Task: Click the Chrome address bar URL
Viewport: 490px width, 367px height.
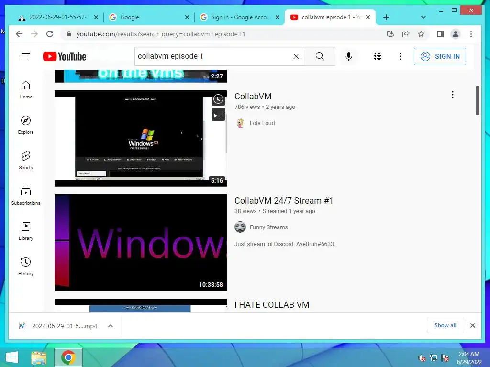Action: (x=161, y=34)
